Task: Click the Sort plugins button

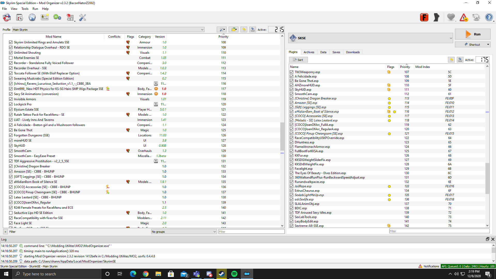Action: click(x=298, y=60)
